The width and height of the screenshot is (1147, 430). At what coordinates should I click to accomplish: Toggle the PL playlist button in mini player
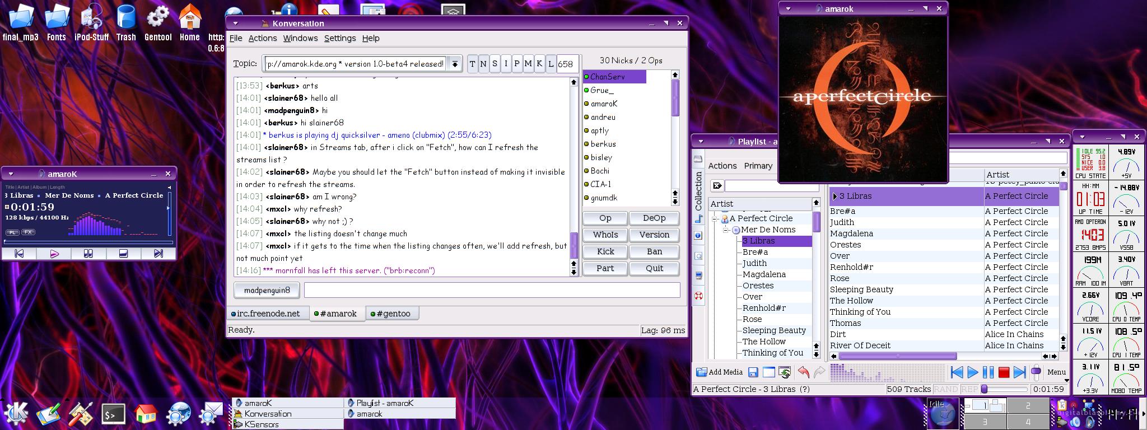(12, 232)
